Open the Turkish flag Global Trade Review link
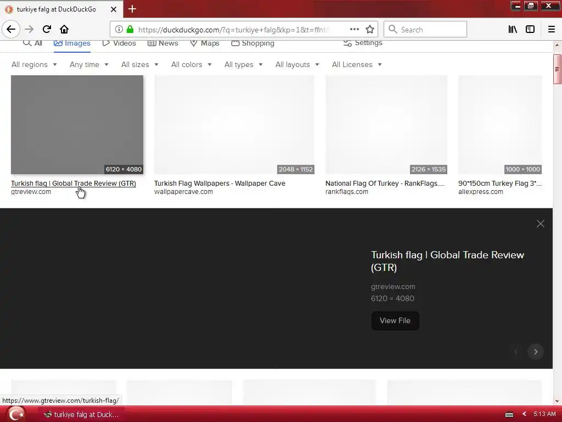 pyautogui.click(x=74, y=184)
